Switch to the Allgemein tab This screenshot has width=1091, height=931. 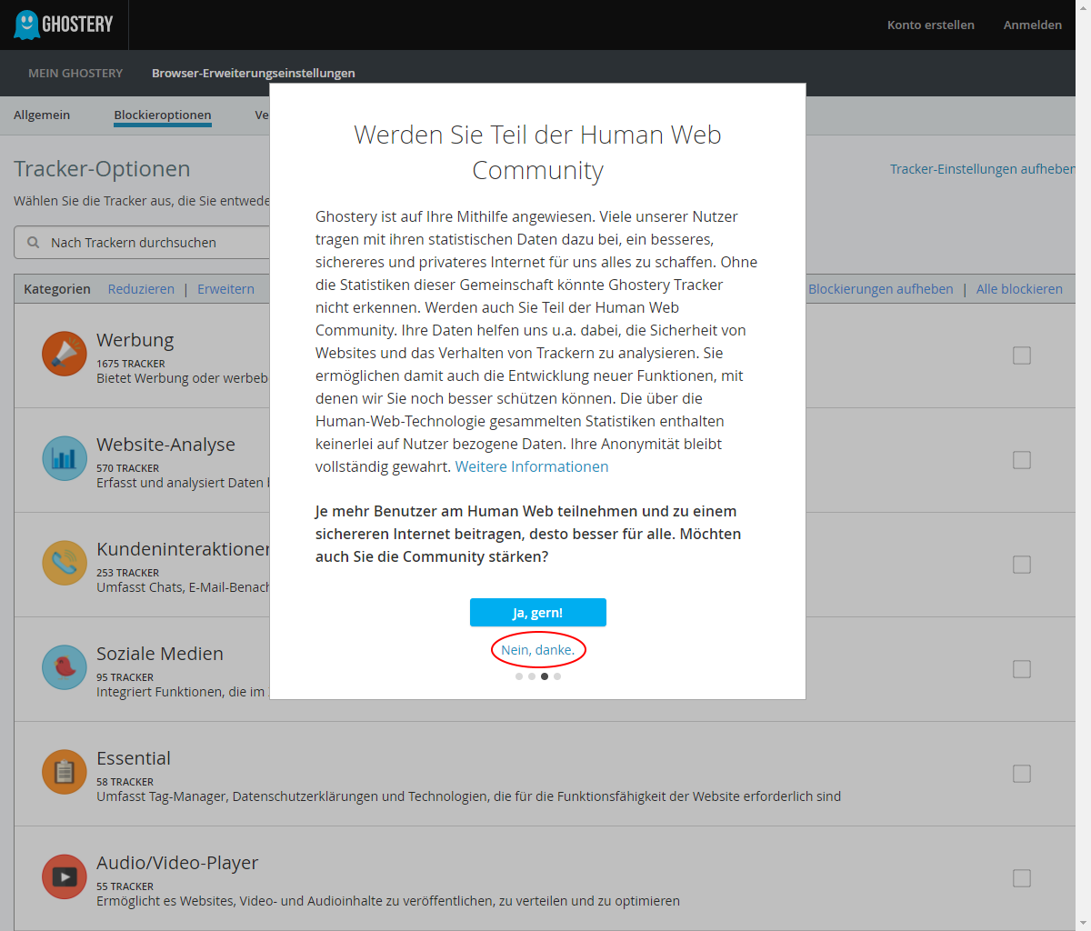click(x=42, y=115)
